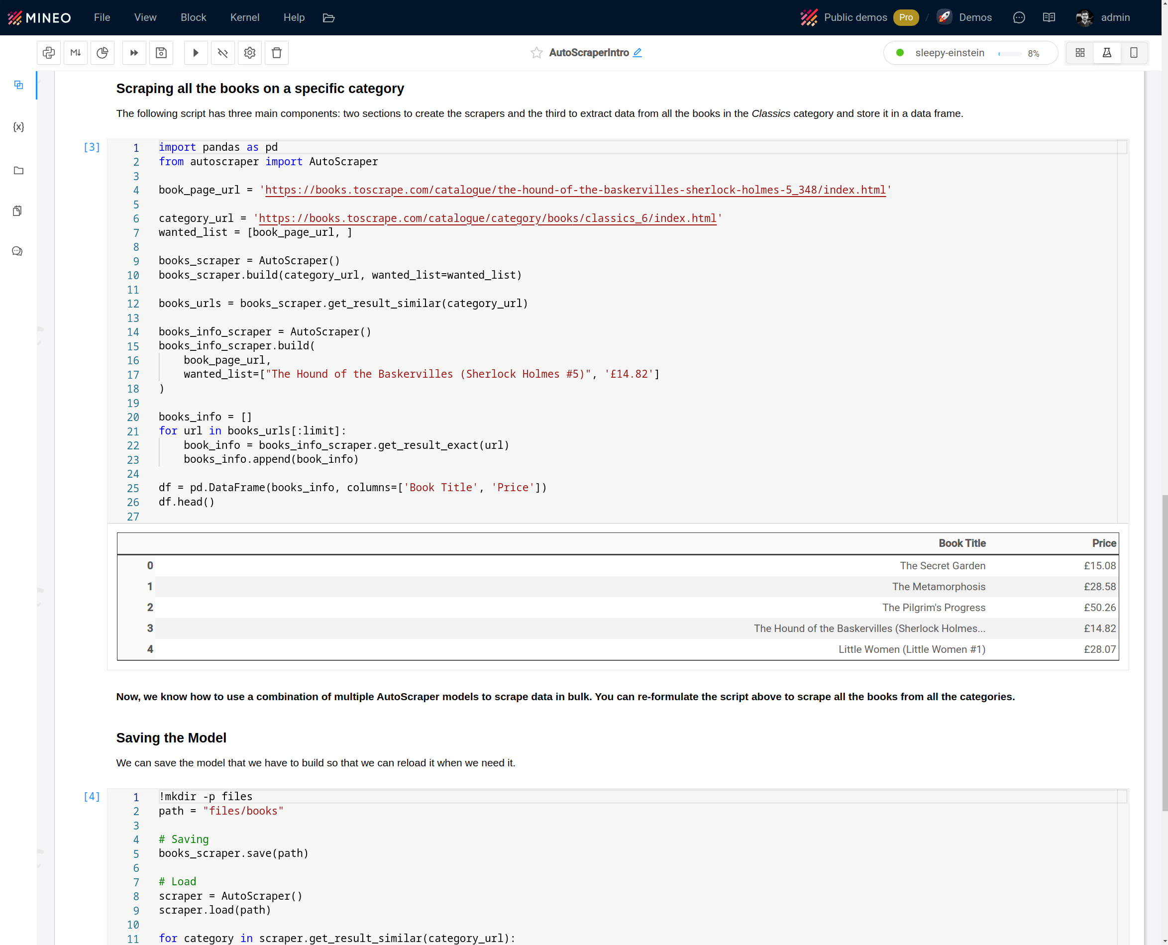Viewport: 1168px width, 945px height.
Task: Open the variables {x} panel in the sidebar
Action: [x=18, y=127]
